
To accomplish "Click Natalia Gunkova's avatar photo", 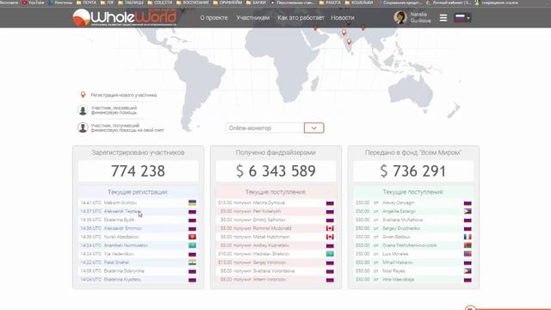I will click(399, 17).
